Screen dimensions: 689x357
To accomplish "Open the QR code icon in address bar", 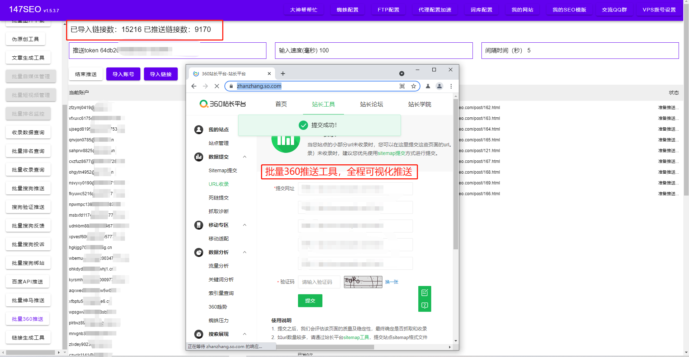I will [402, 86].
